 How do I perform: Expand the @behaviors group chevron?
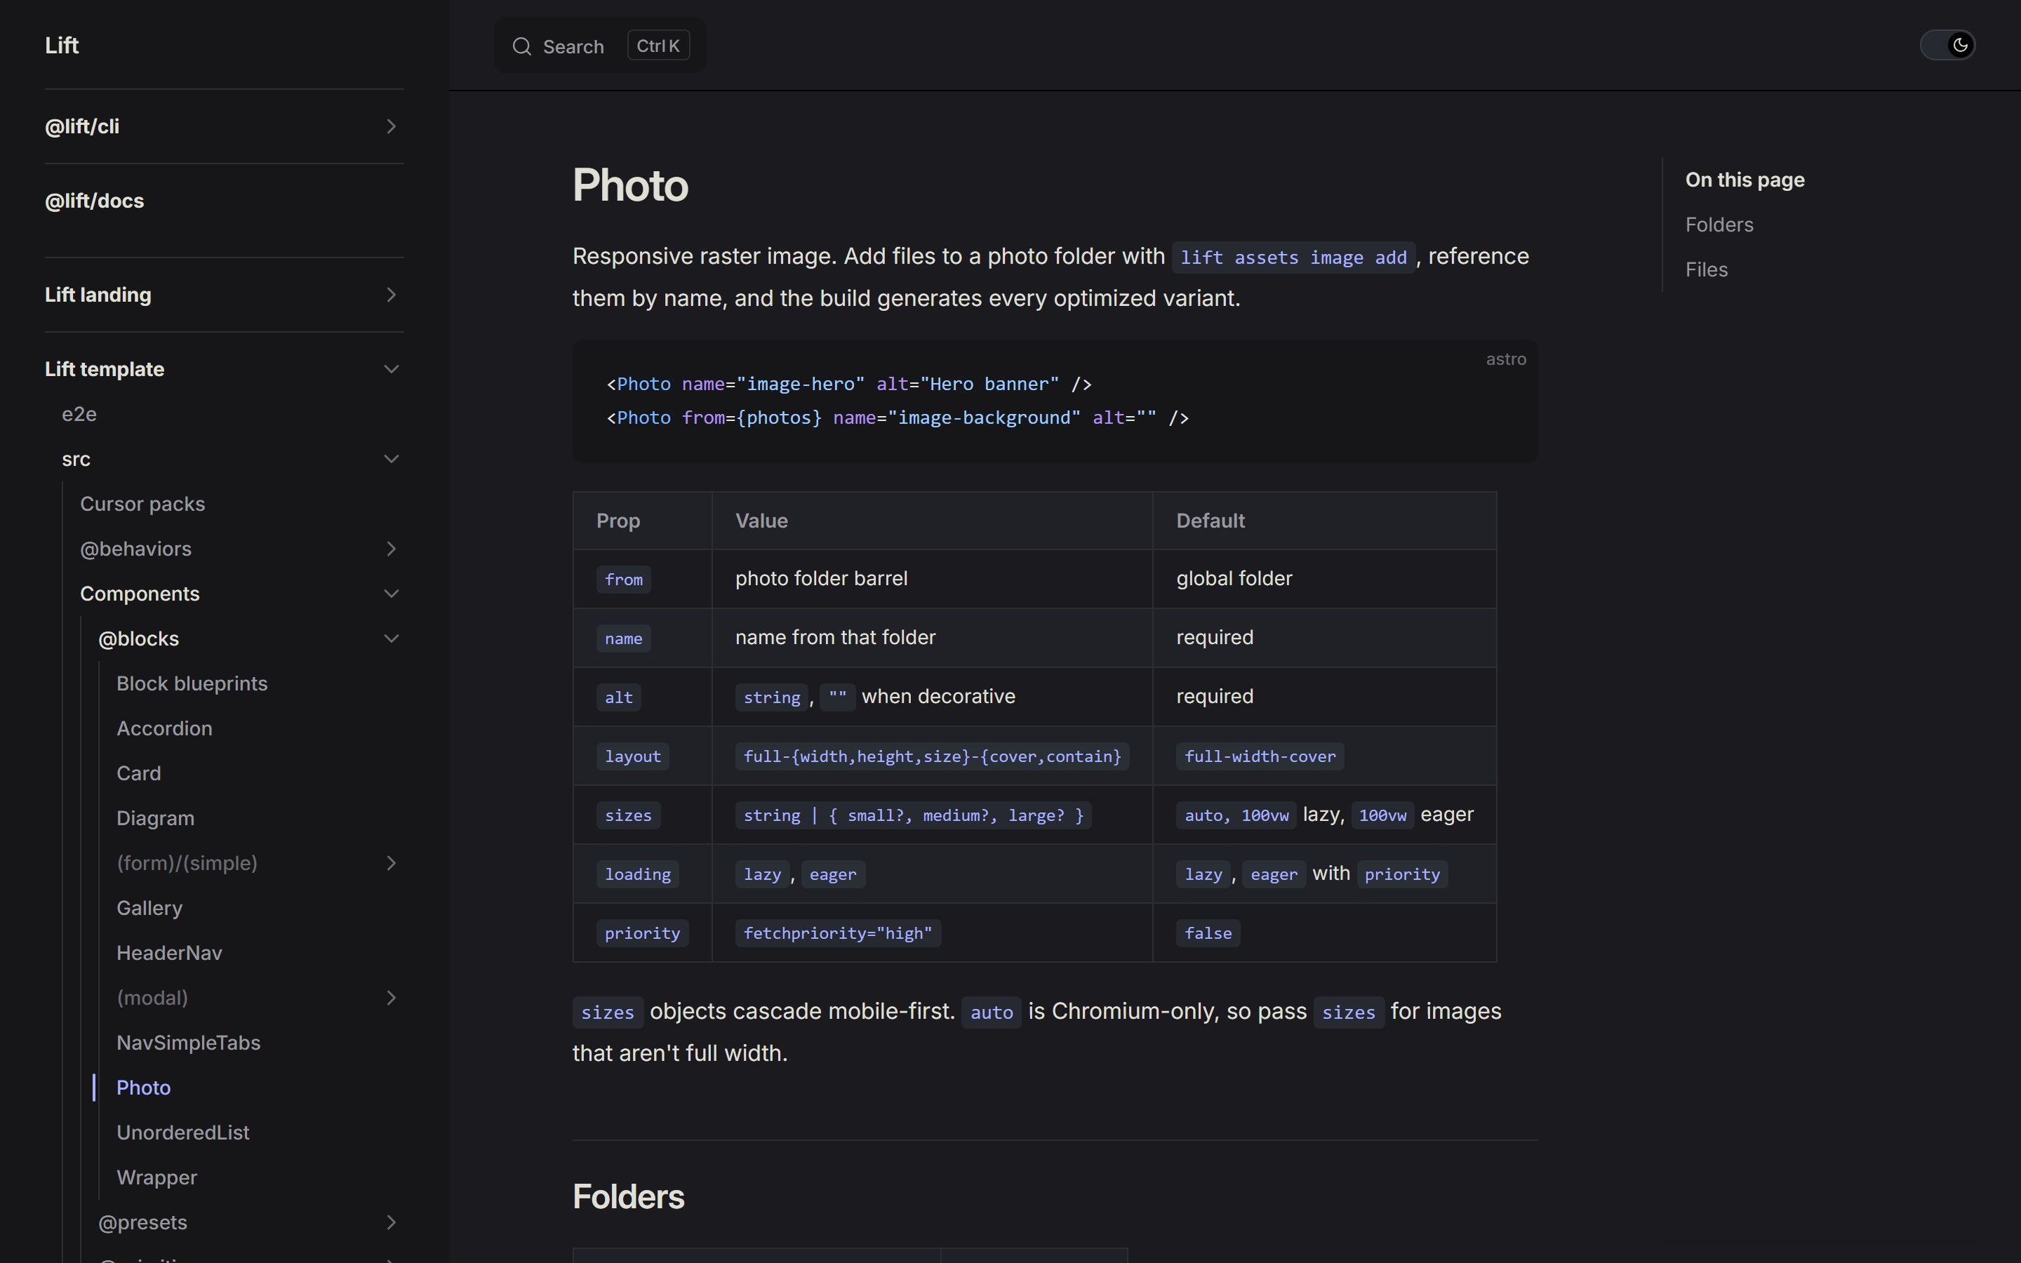point(391,549)
